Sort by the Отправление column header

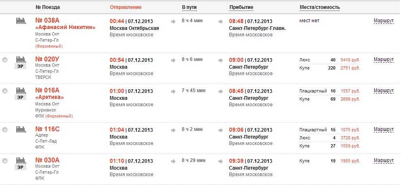click(125, 7)
